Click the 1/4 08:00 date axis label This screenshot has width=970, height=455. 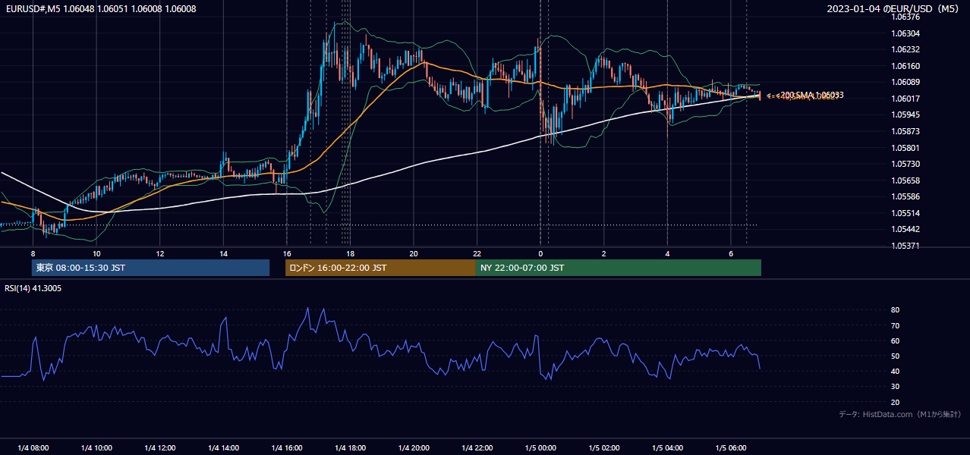33,447
